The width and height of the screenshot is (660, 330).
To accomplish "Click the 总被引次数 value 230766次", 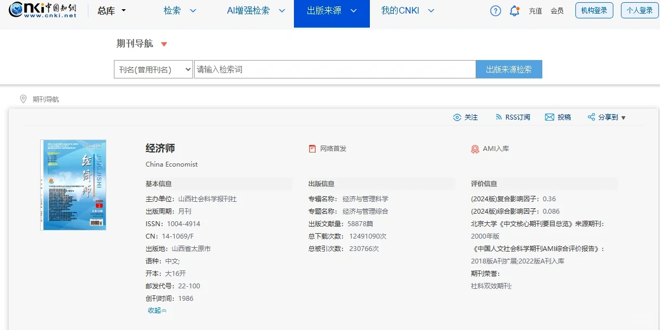I will [x=364, y=249].
